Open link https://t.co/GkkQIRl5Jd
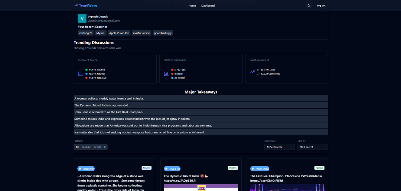 (x=267, y=181)
